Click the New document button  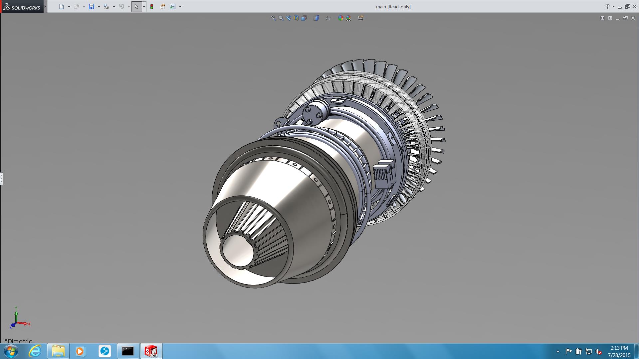(x=61, y=7)
